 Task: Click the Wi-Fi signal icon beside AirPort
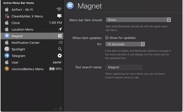coord(59,9)
